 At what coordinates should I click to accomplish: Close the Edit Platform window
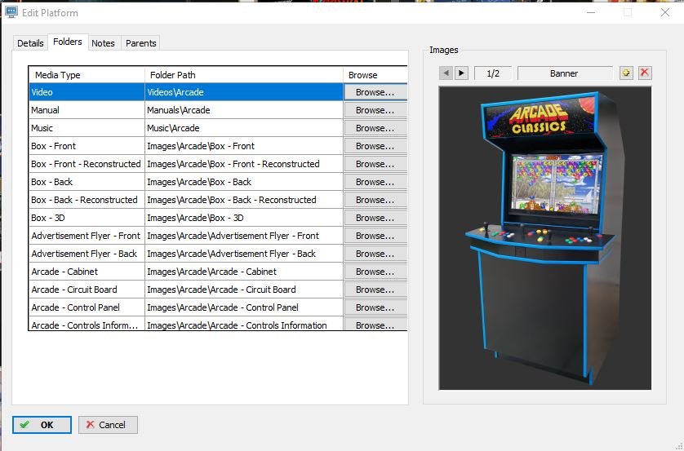click(x=664, y=12)
